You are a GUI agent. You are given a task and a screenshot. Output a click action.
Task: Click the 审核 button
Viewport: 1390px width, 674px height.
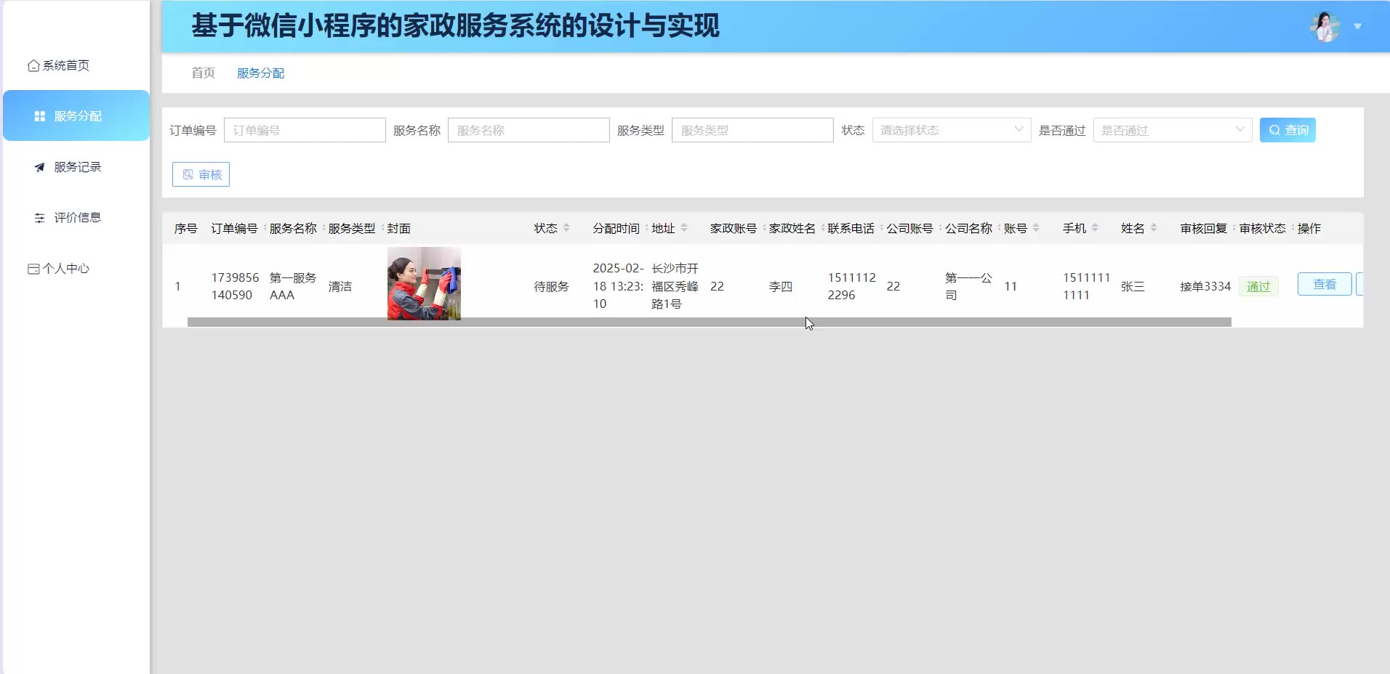[201, 174]
